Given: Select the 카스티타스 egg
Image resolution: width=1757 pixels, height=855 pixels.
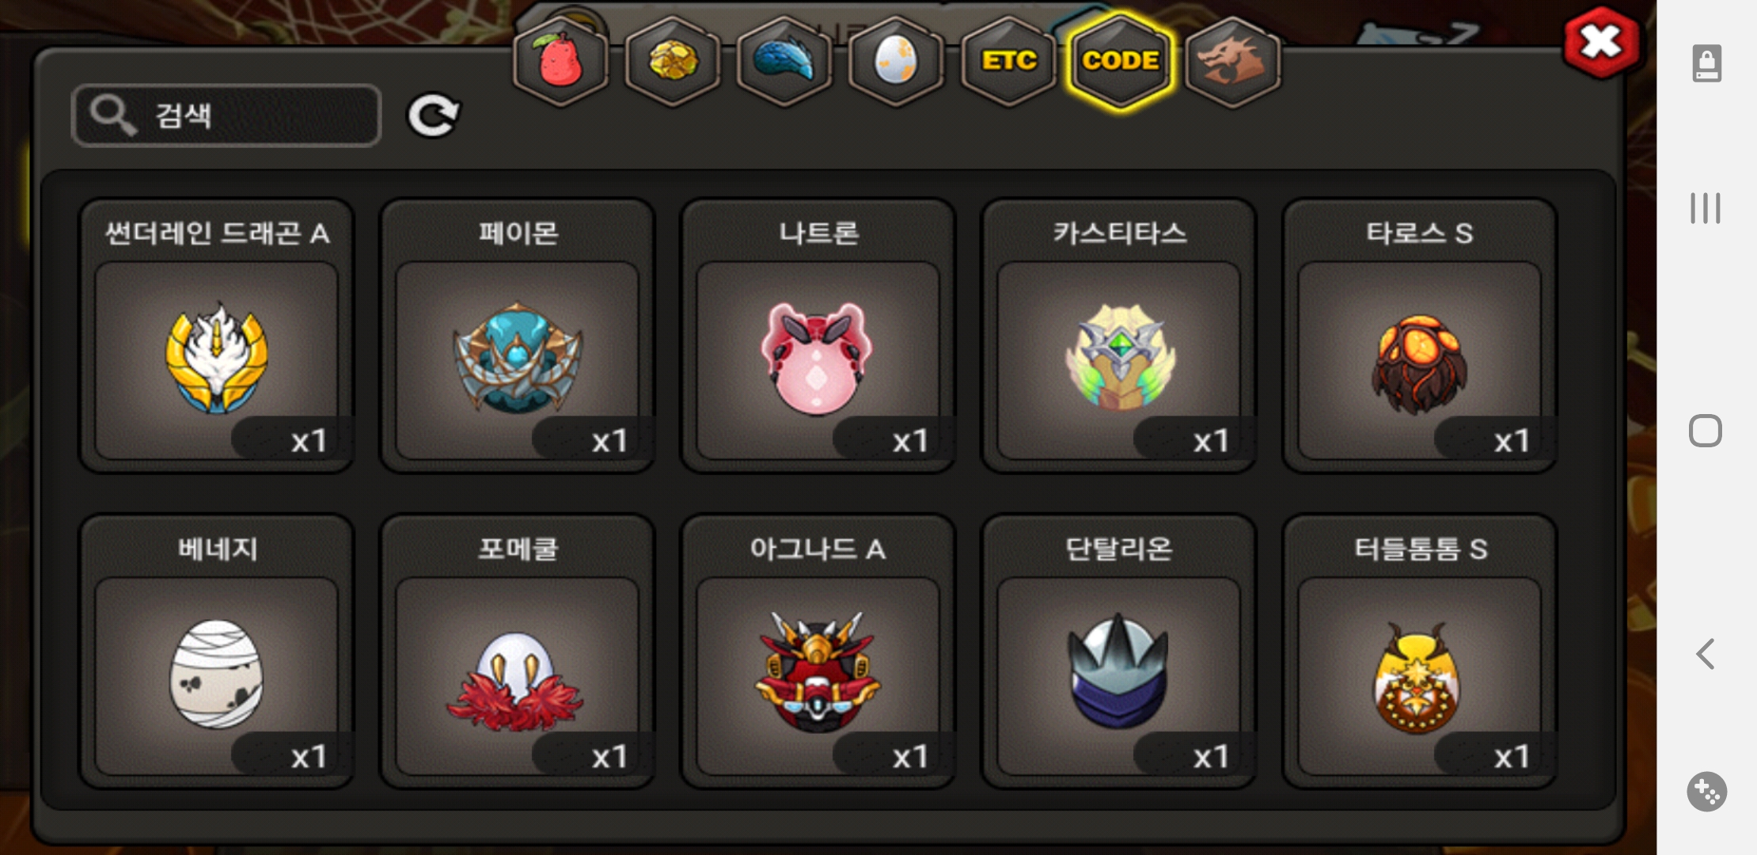Looking at the screenshot, I should [x=1119, y=336].
